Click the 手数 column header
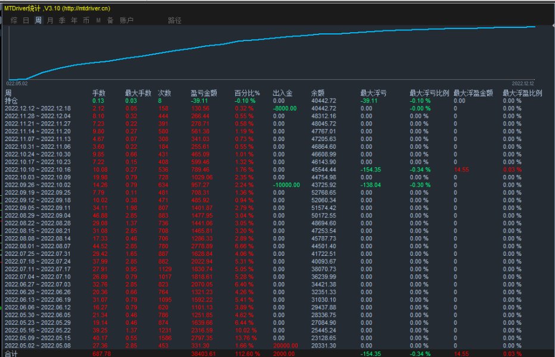 tap(98, 93)
